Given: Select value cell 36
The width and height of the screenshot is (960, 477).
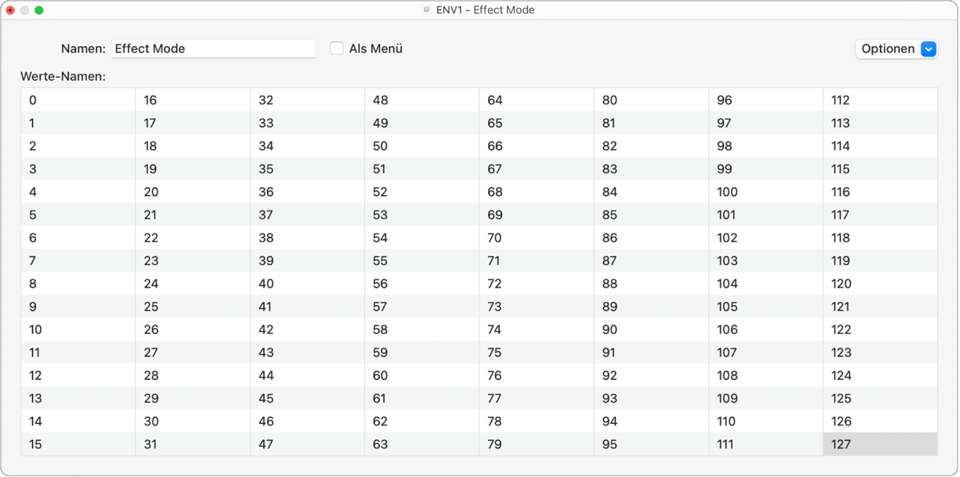Looking at the screenshot, I should pyautogui.click(x=307, y=192).
